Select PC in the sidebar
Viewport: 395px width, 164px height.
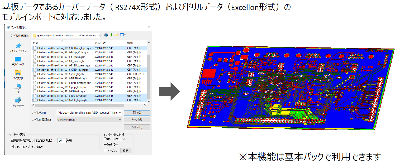click(18, 88)
